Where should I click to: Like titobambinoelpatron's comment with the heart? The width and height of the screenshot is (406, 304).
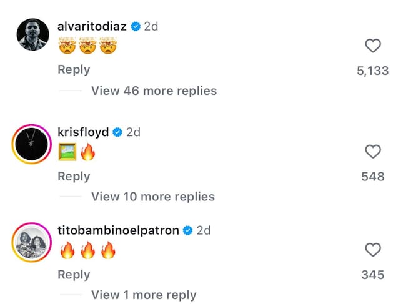click(372, 250)
